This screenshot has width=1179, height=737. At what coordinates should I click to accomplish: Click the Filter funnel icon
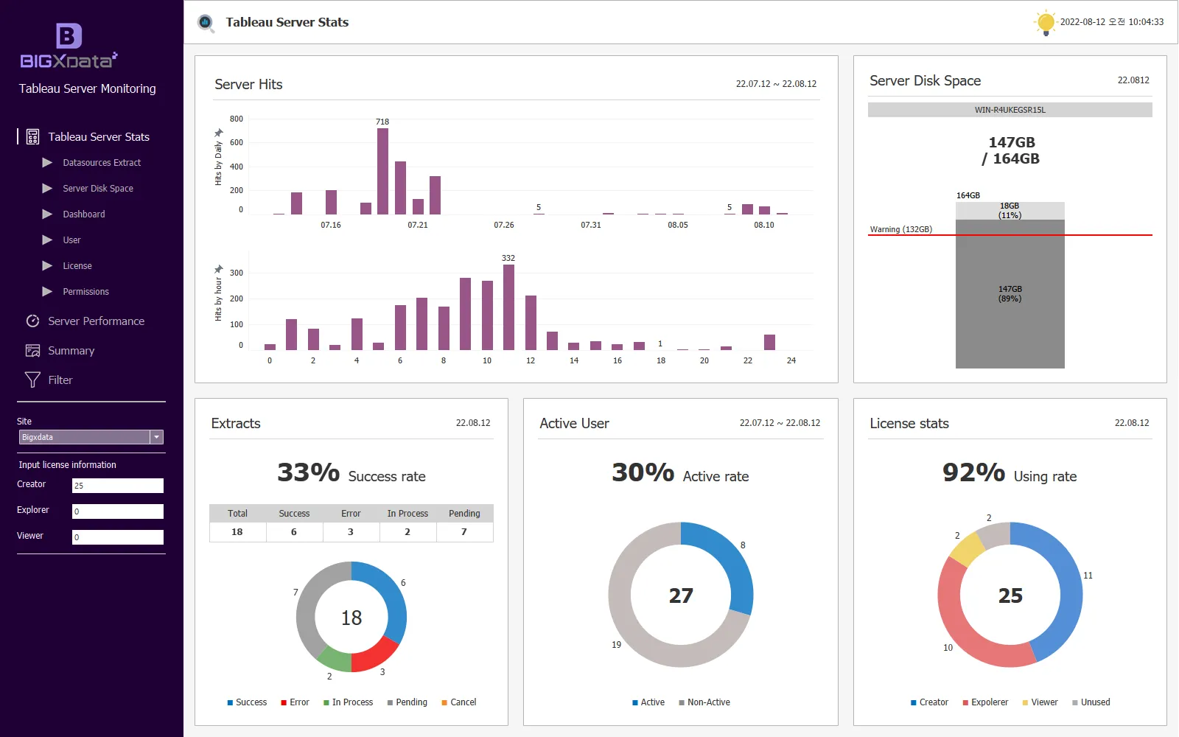coord(32,380)
